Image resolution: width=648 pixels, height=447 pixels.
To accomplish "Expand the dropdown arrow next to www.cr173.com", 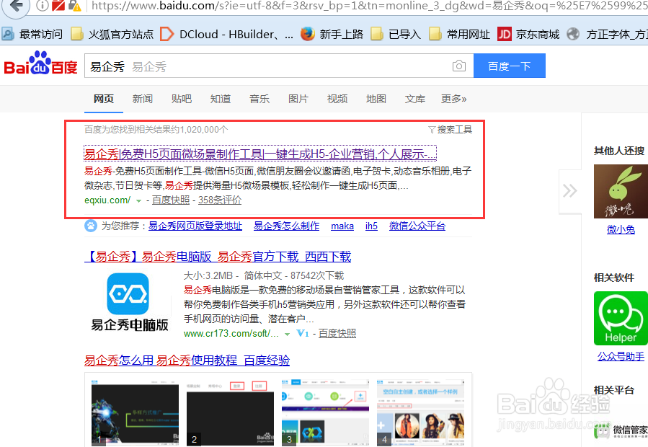I will pyautogui.click(x=287, y=334).
